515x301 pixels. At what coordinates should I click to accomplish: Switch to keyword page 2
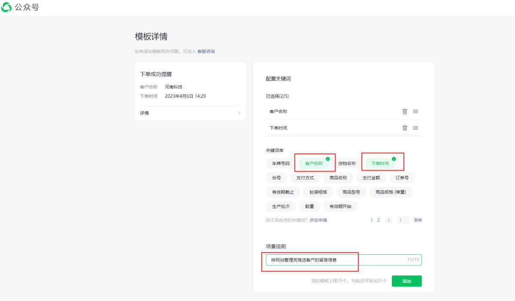[378, 220]
